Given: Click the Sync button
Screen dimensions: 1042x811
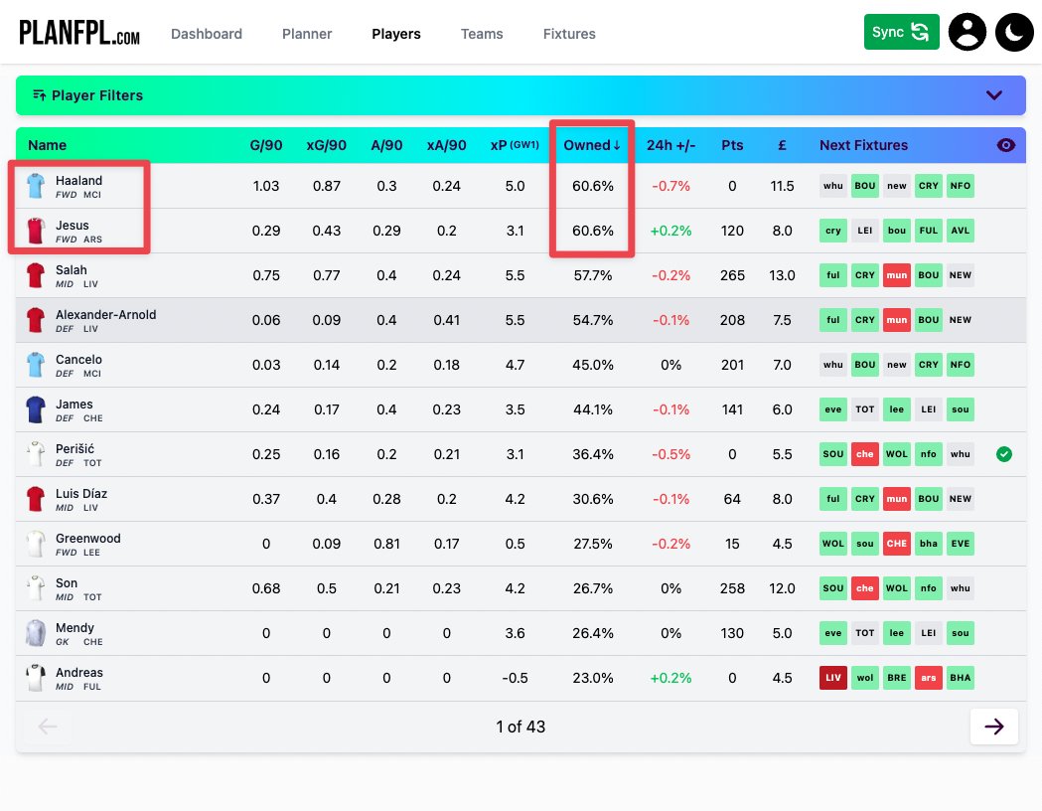Looking at the screenshot, I should (x=901, y=32).
